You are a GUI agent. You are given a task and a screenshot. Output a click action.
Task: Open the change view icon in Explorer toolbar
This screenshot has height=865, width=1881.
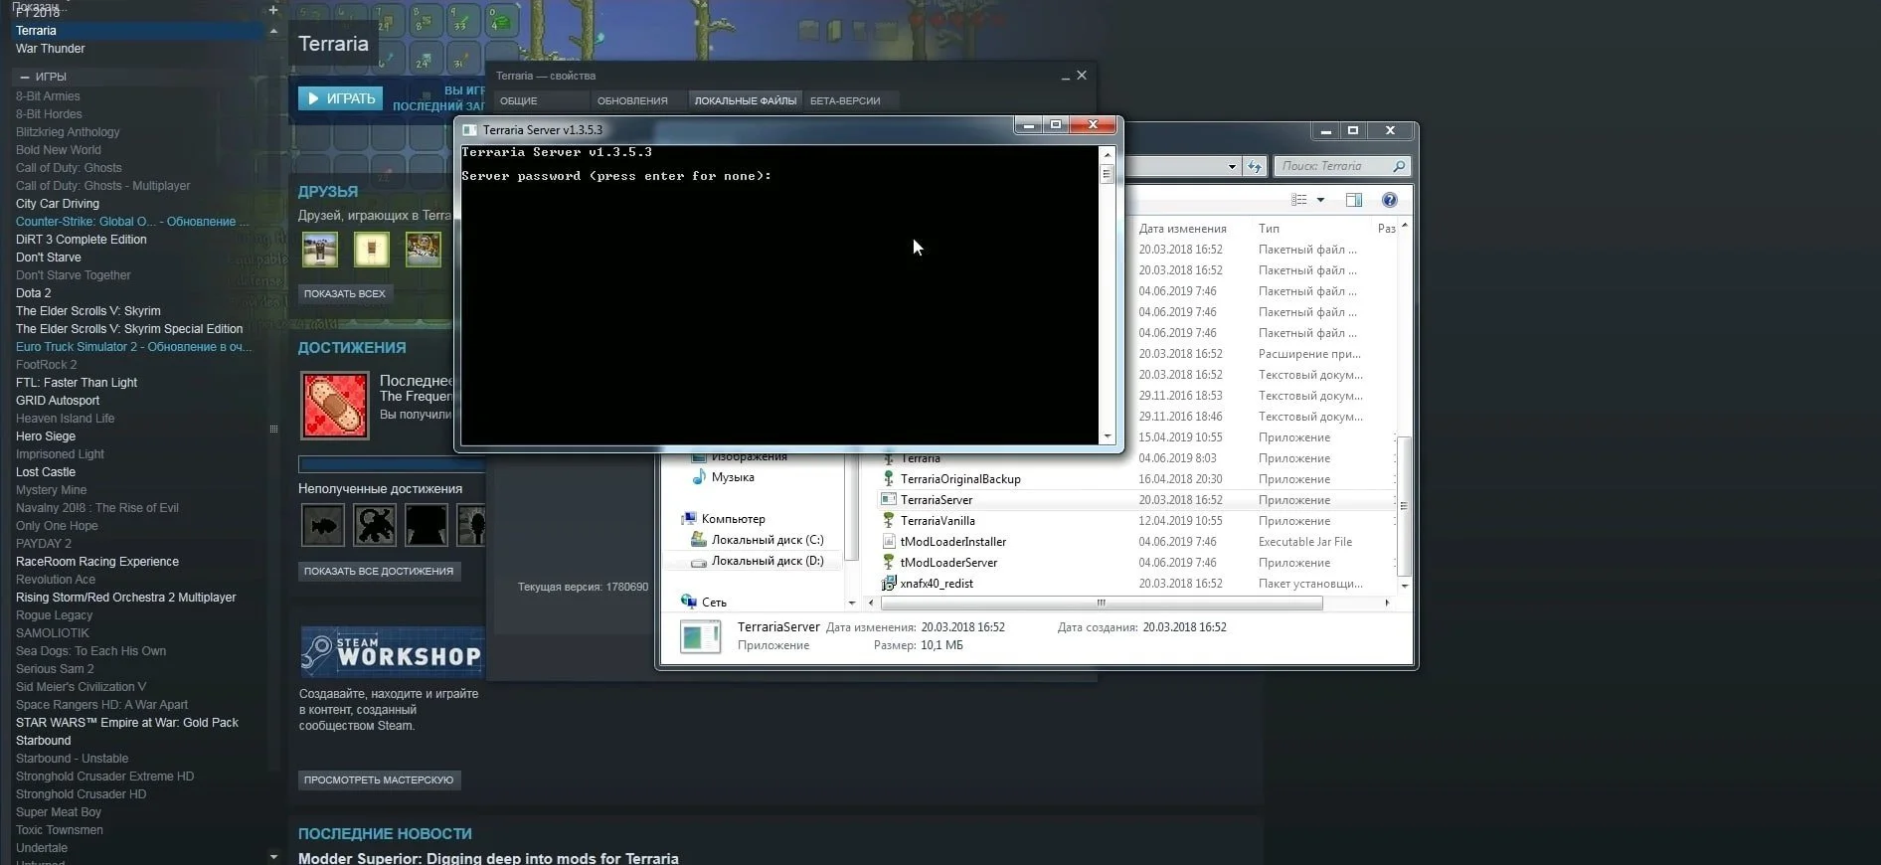coord(1298,200)
